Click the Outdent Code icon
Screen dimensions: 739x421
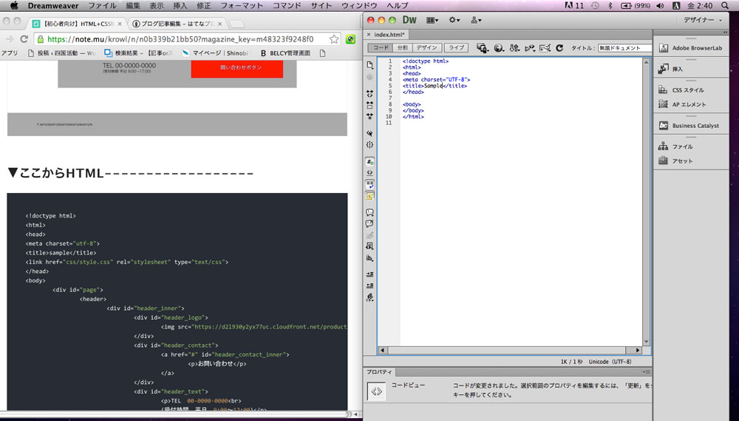(x=370, y=286)
